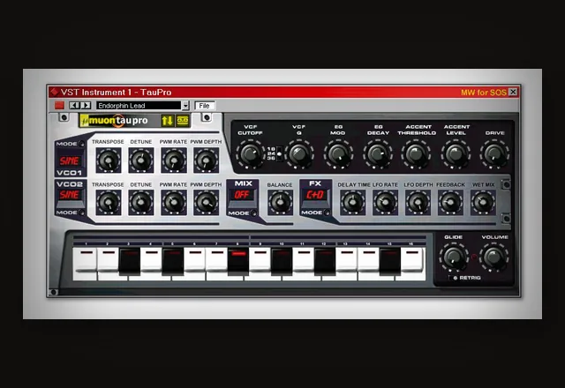Viewport: 565px width, 388px height.
Task: Open the File menu
Action: (204, 106)
